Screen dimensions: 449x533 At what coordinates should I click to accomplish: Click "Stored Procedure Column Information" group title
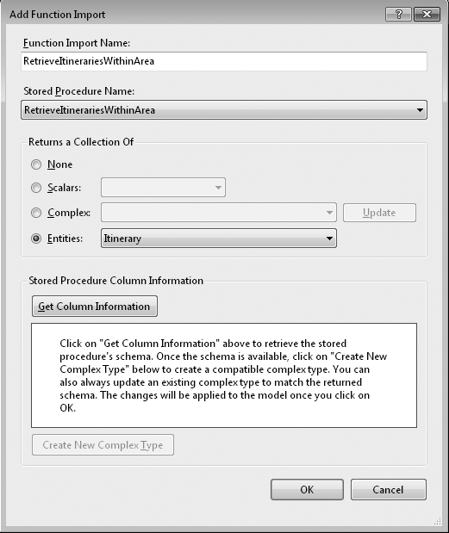tap(115, 281)
